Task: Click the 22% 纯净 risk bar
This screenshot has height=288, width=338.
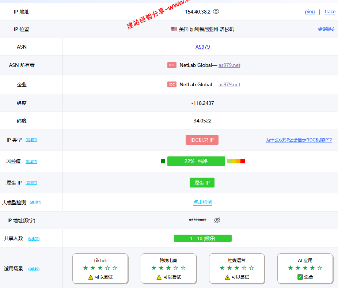Action: (x=196, y=161)
